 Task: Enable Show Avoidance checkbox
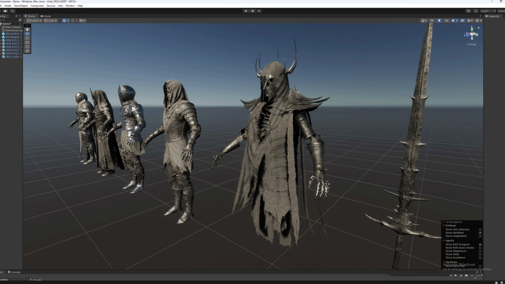(480, 257)
